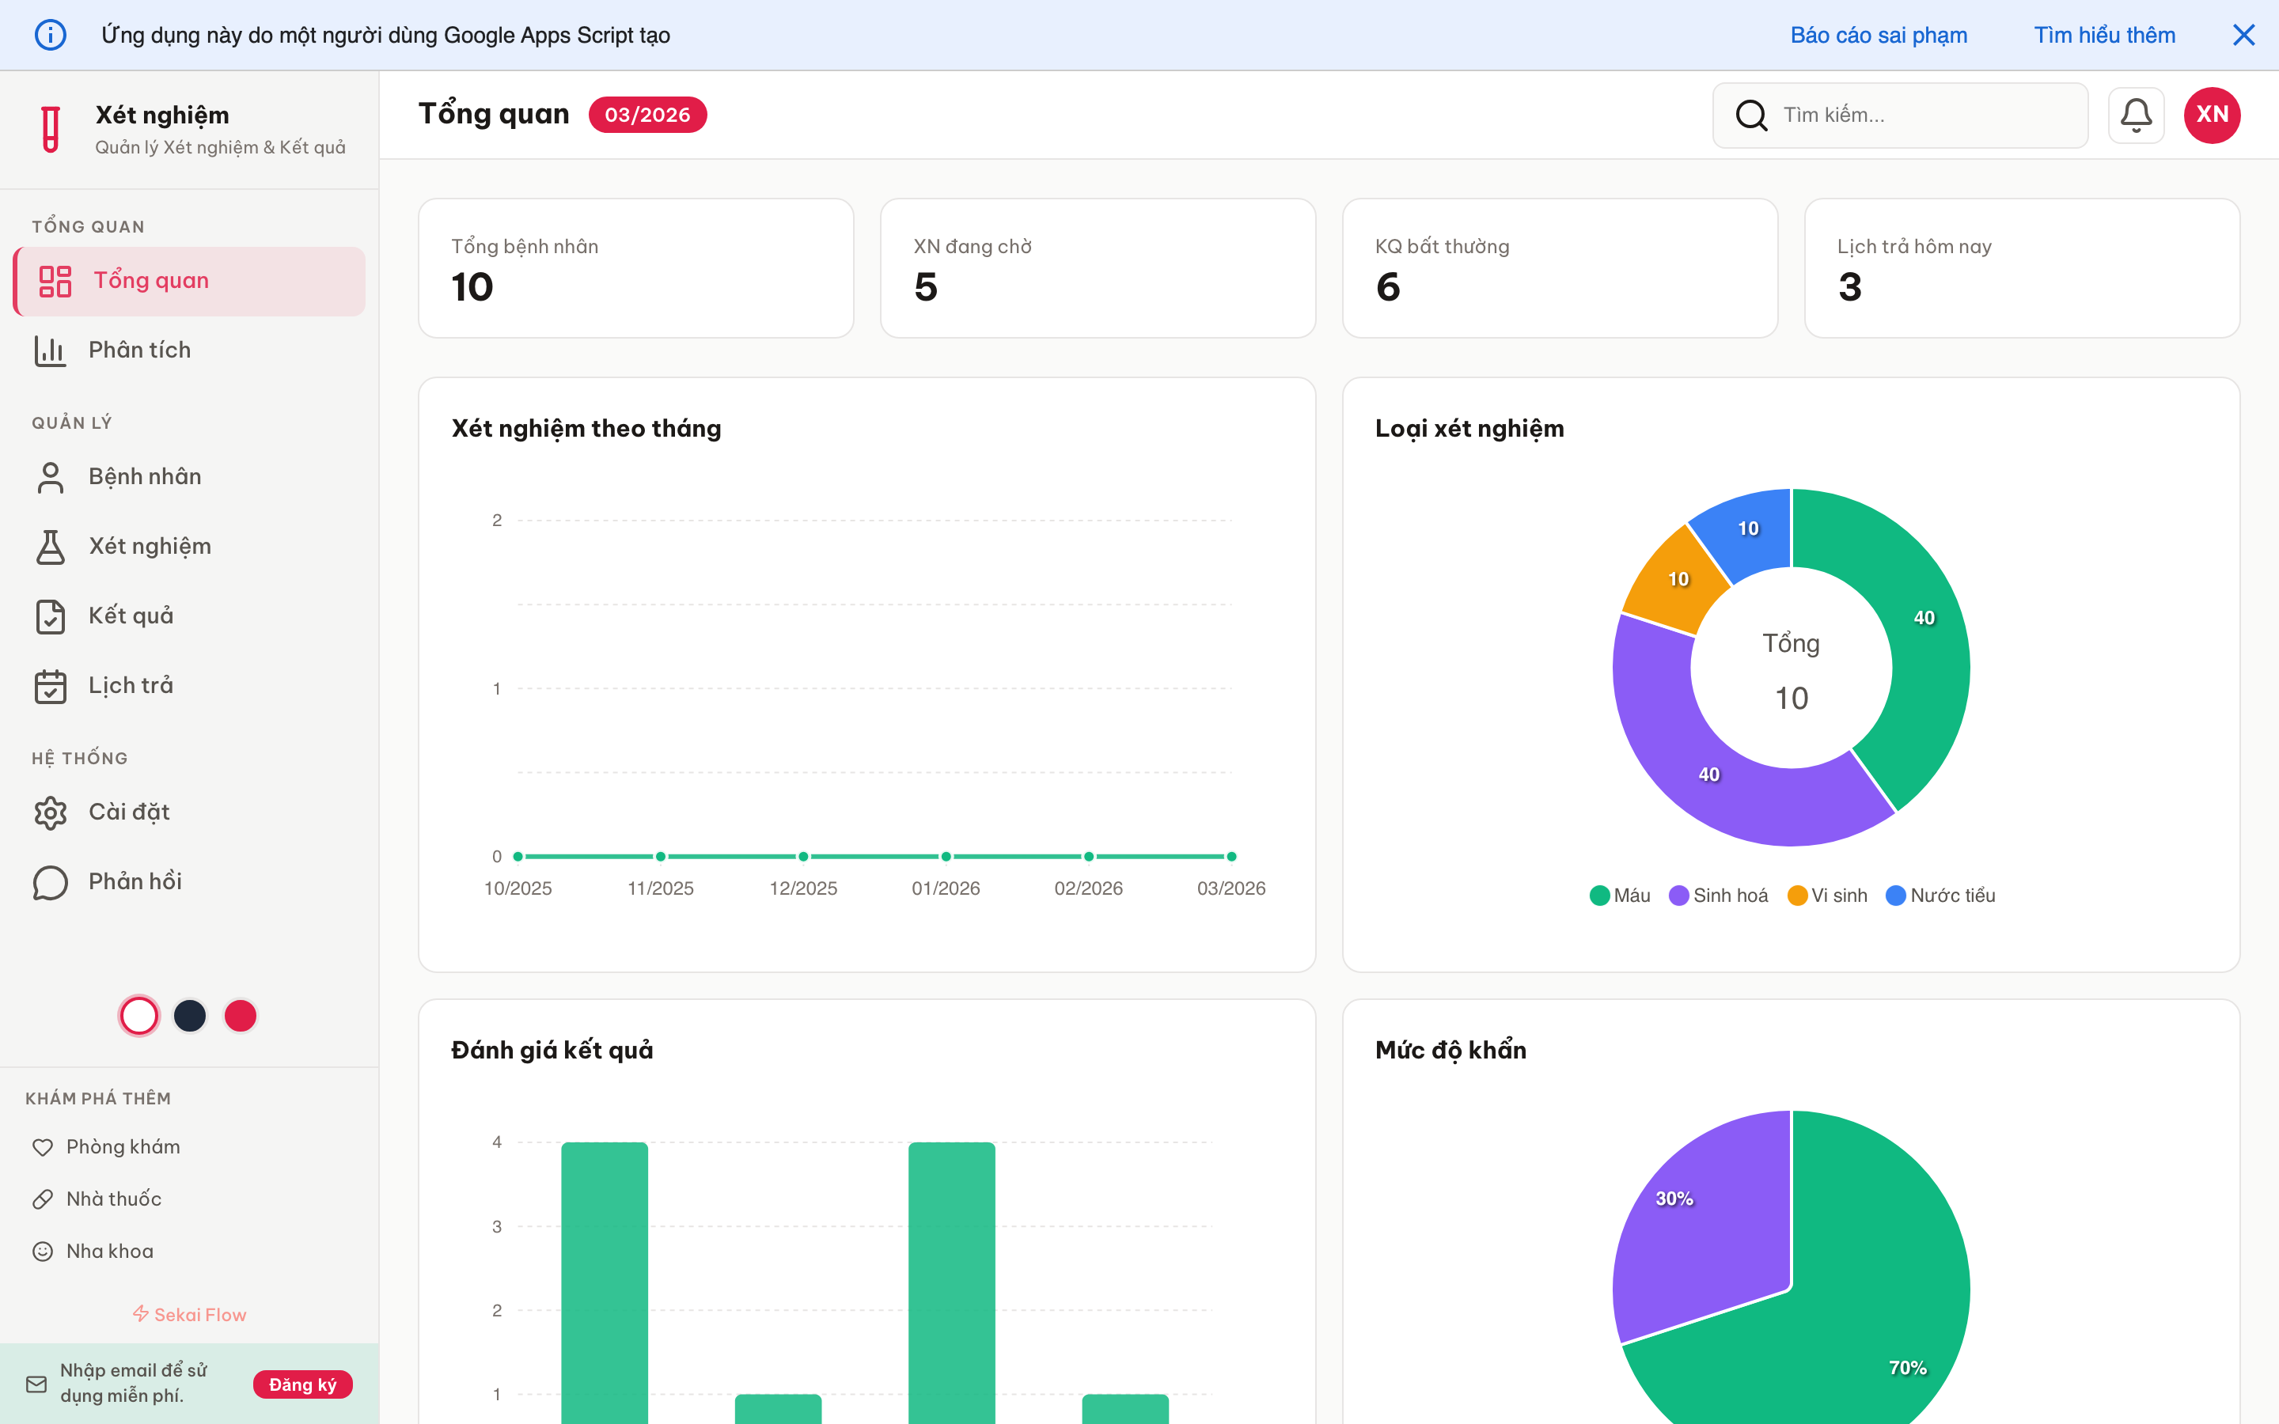Select Tổng quan menu item
The width and height of the screenshot is (2279, 1424).
click(x=189, y=281)
